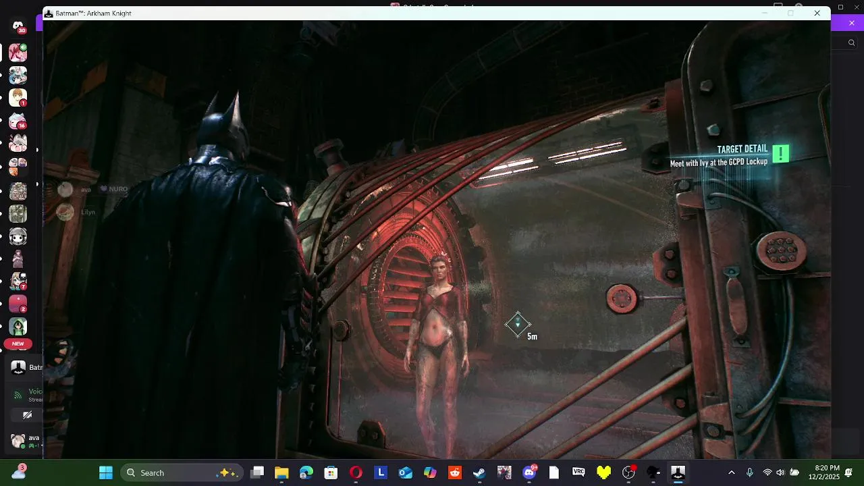The width and height of the screenshot is (864, 486).
Task: Click the objective 'Meet with Ivy at the GCPD Lockup'
Action: 719,163
